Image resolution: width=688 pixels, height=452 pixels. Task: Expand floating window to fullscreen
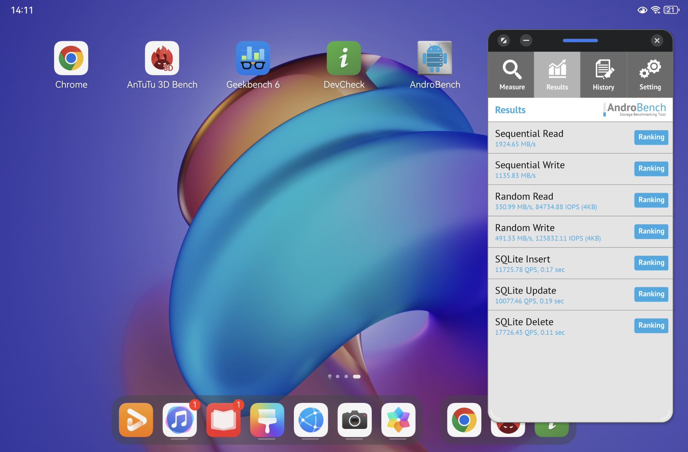[x=504, y=41]
